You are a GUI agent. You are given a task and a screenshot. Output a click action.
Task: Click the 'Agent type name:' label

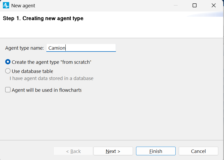pyautogui.click(x=25, y=48)
